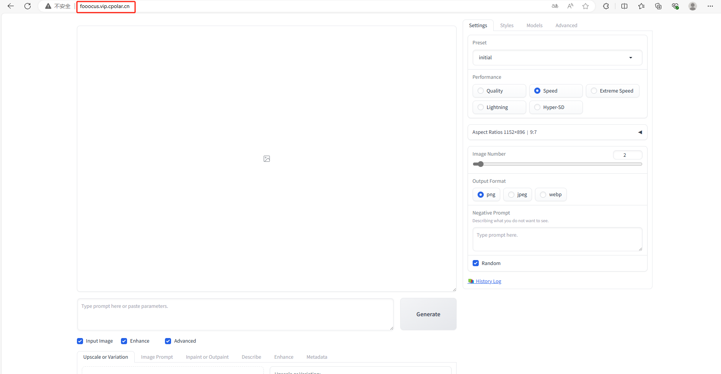Switch to the Styles tab
The image size is (721, 374).
[507, 26]
